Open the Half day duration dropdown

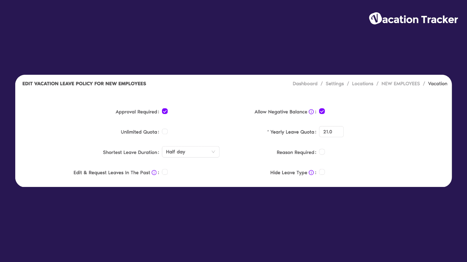tap(191, 152)
